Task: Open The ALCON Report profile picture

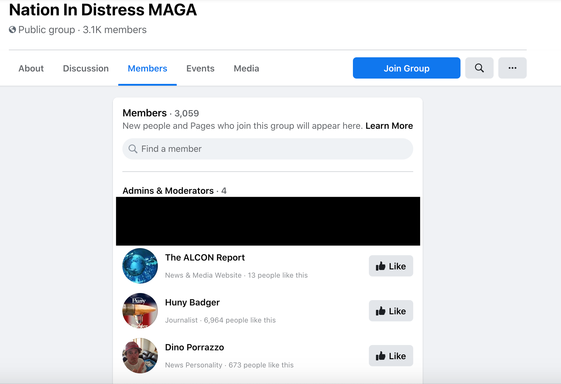Action: (x=140, y=266)
